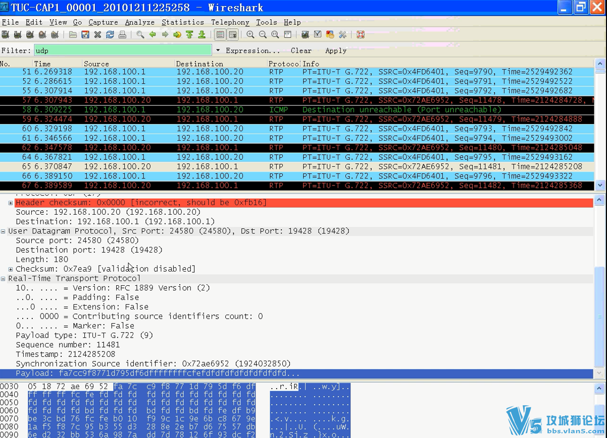Click the Find packet magnifier icon
Screen dimensions: 607x438
pyautogui.click(x=140, y=35)
